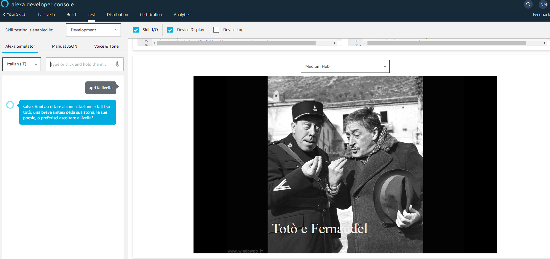Switch to Voice & Tone tab

[x=106, y=46]
